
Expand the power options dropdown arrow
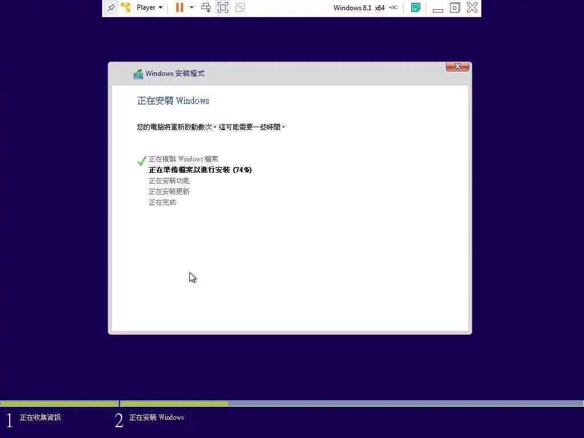click(x=192, y=7)
